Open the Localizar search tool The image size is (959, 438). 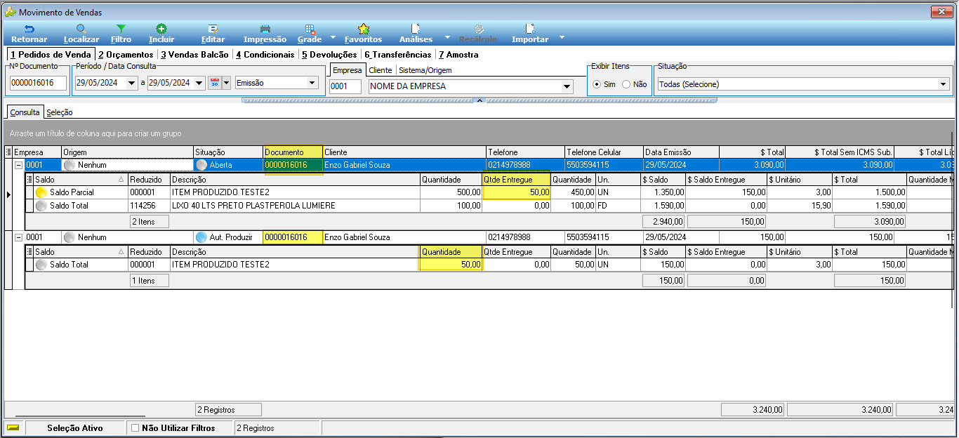[x=81, y=29]
